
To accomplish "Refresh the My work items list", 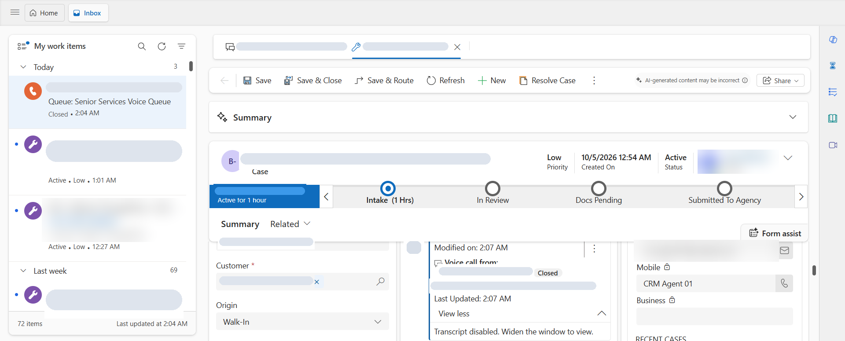I will [x=162, y=46].
